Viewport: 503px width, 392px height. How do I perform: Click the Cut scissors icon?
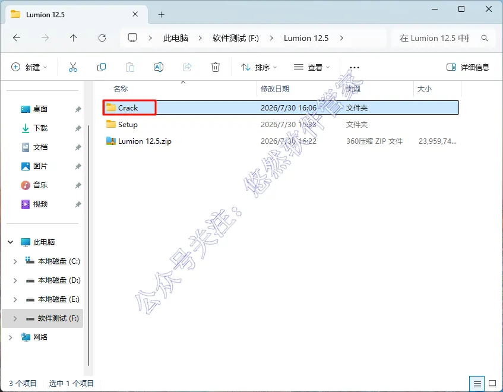[73, 67]
